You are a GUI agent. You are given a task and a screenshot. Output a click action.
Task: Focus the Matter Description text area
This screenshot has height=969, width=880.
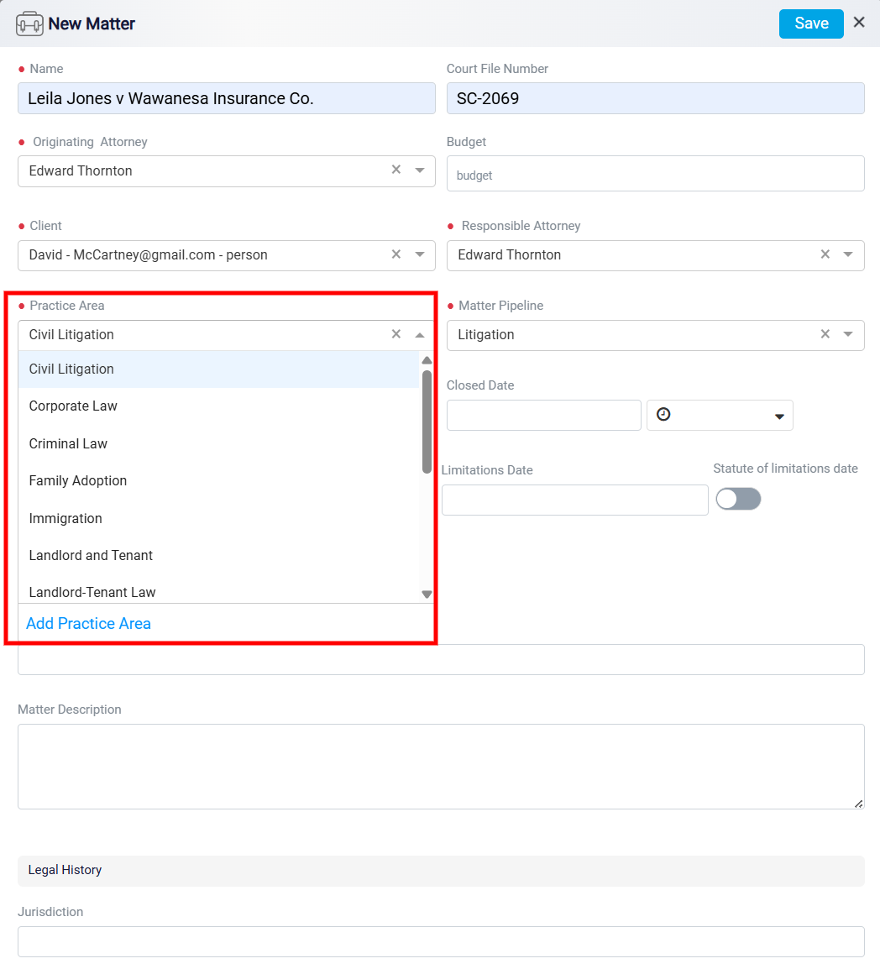tap(441, 767)
